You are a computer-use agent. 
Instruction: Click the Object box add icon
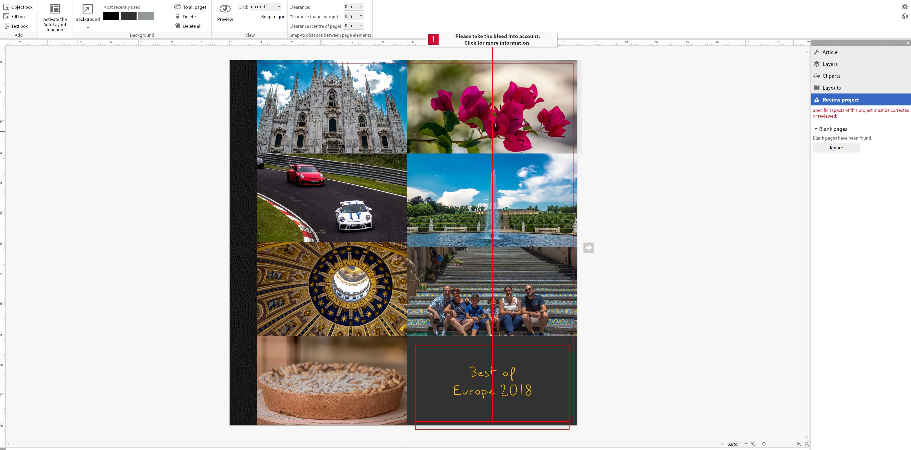pos(6,7)
